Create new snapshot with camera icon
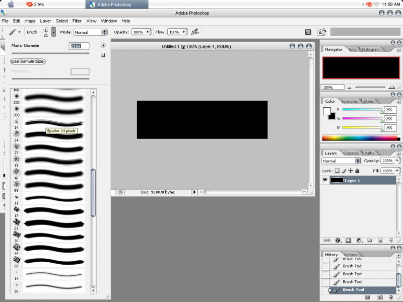 click(379, 297)
